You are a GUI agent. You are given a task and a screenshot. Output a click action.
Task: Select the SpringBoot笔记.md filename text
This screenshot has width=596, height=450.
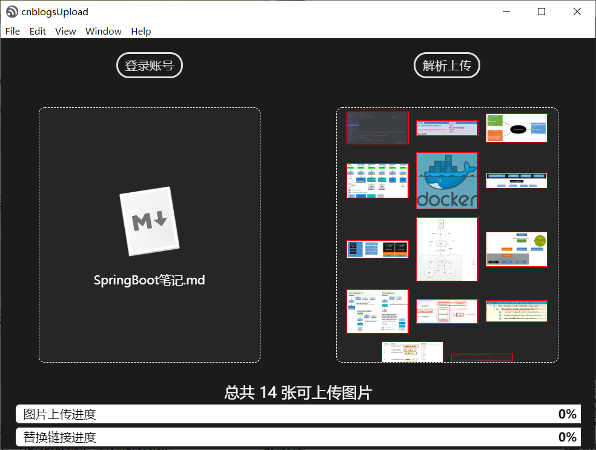(x=150, y=280)
